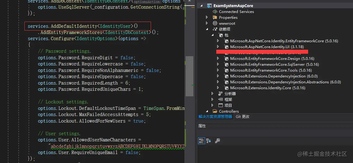Click the Connected Services cloud icon
Viewport: 353px width, 163px height.
coord(215,12)
